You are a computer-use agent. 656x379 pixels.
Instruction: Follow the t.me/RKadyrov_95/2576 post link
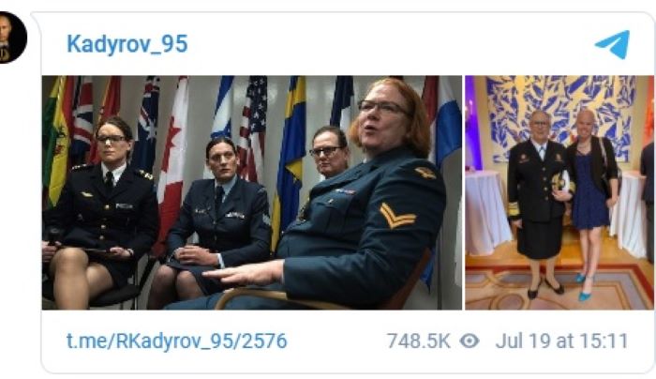click(x=176, y=341)
